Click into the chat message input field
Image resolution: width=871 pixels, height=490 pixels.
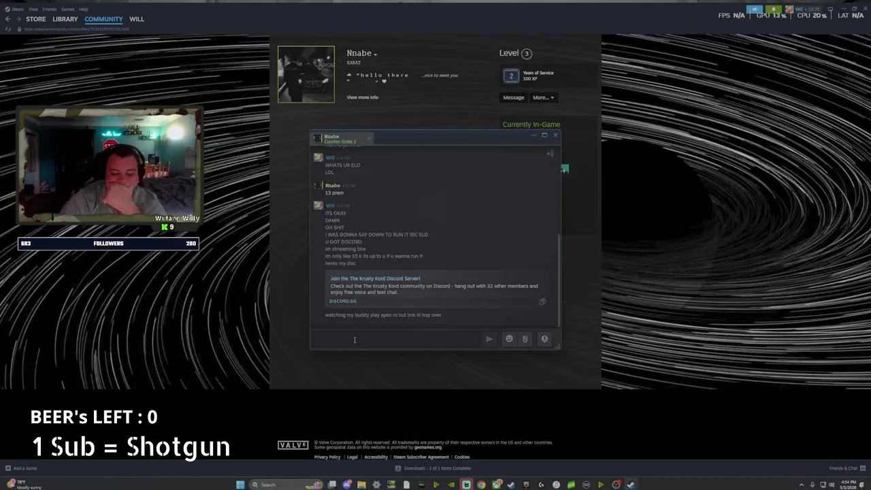tap(396, 339)
